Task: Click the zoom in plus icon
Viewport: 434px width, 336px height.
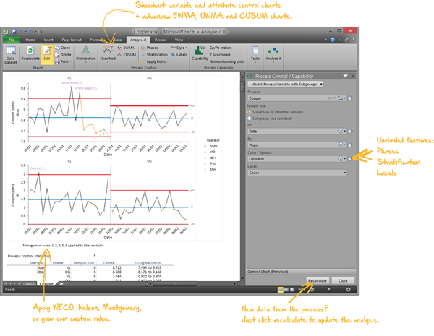Action: 349,290
